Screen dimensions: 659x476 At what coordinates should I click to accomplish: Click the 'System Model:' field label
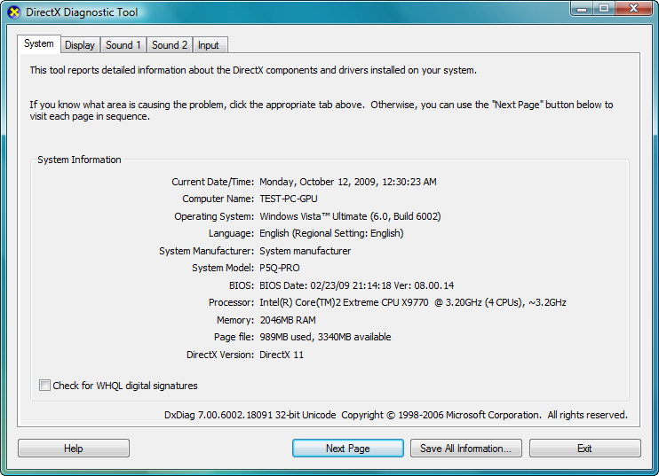[223, 268]
